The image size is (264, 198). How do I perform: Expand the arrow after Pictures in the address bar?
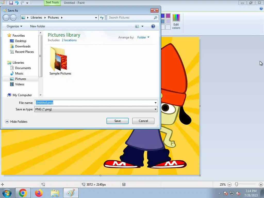click(x=62, y=18)
